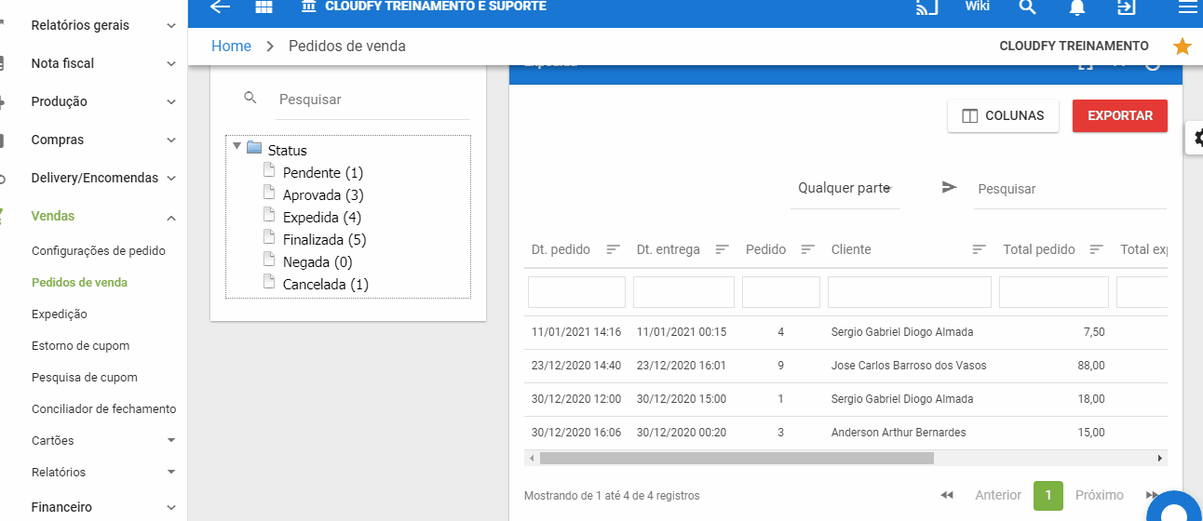The image size is (1203, 521).
Task: Filter by Aprovada (3) status
Action: click(323, 194)
